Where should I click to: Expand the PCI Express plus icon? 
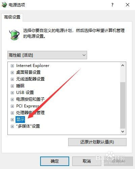point(12,106)
